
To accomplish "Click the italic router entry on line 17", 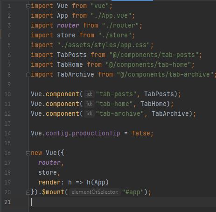I will (49, 163).
